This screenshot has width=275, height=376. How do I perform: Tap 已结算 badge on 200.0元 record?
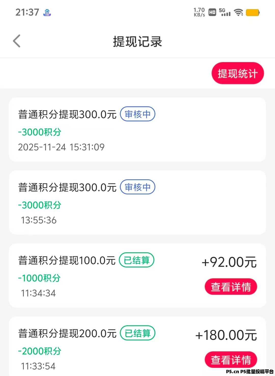point(137,333)
